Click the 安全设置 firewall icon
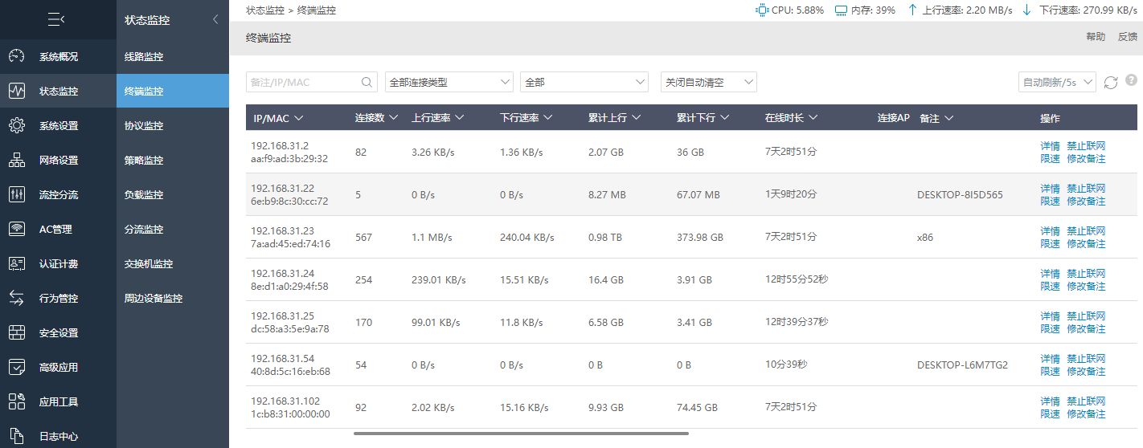The image size is (1143, 448). point(17,333)
